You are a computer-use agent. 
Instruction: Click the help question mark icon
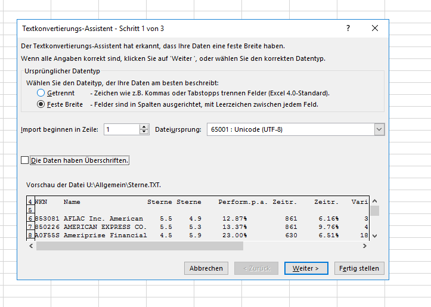pos(348,28)
